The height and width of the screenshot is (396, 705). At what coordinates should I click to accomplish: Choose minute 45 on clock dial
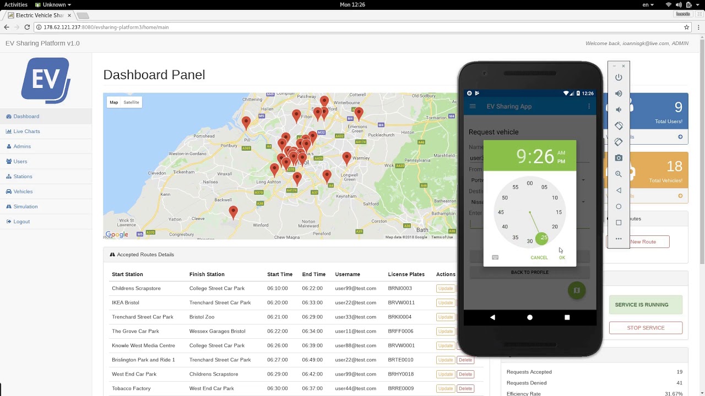click(x=501, y=212)
